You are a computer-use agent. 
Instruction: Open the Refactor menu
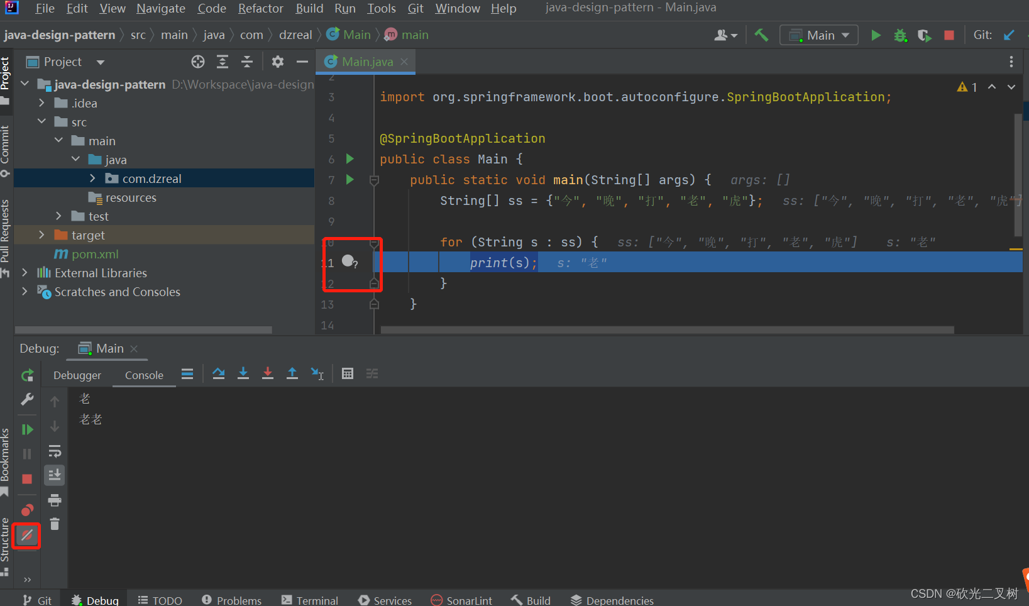point(260,8)
